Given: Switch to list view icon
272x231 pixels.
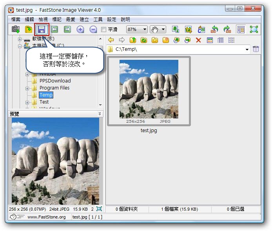Looking at the screenshot, I should (x=231, y=40).
